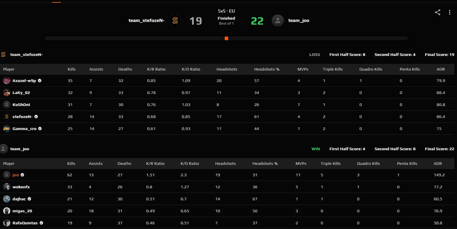Open stefozeN- player avatar
This screenshot has height=229, width=457.
tap(6, 117)
